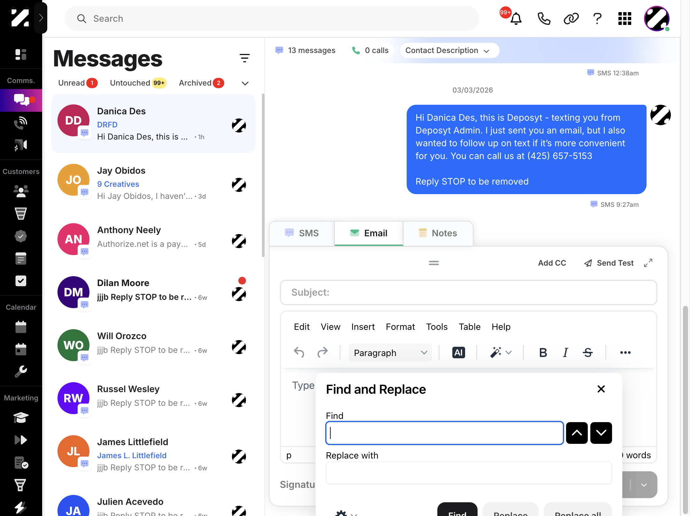Image resolution: width=690 pixels, height=516 pixels.
Task: Expand the email composer fullscreen
Action: point(648,263)
